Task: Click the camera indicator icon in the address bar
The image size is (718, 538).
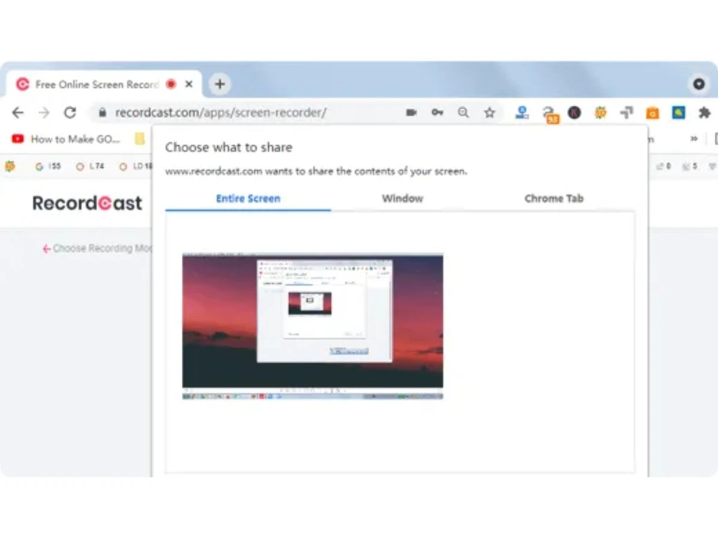Action: [x=411, y=112]
